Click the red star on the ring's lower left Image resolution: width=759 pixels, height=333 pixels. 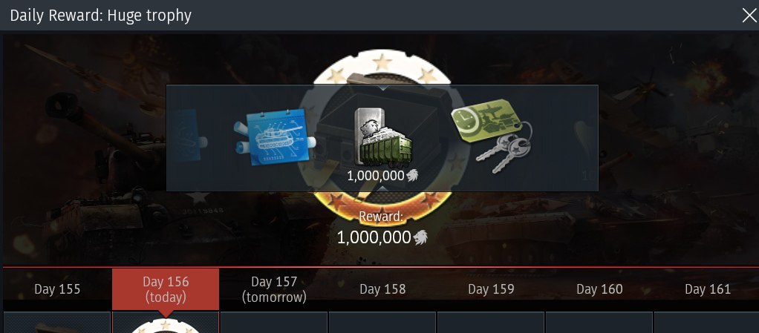[334, 200]
